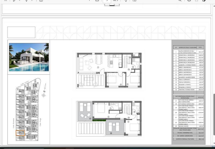This screenshot has width=215, height=149.
Task: Click 'LAVADERO / LAUNDRY ROOM' row
Action: tap(188, 77)
